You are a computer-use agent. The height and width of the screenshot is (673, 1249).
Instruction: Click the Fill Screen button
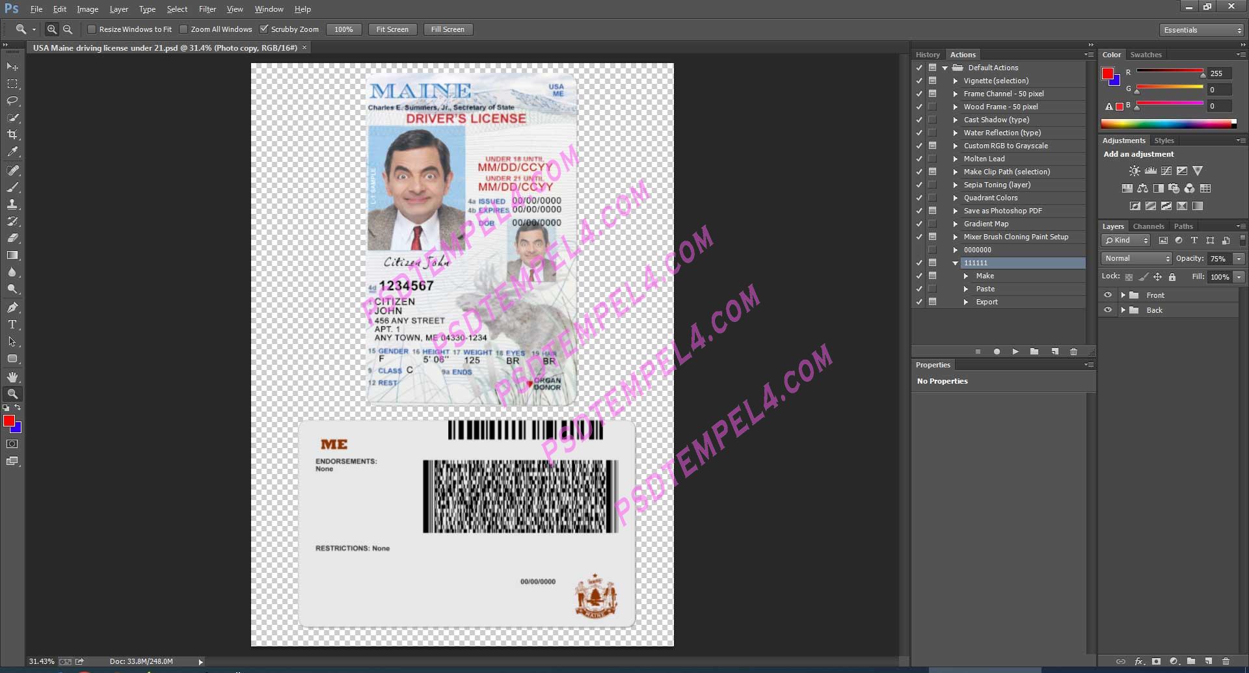click(448, 29)
